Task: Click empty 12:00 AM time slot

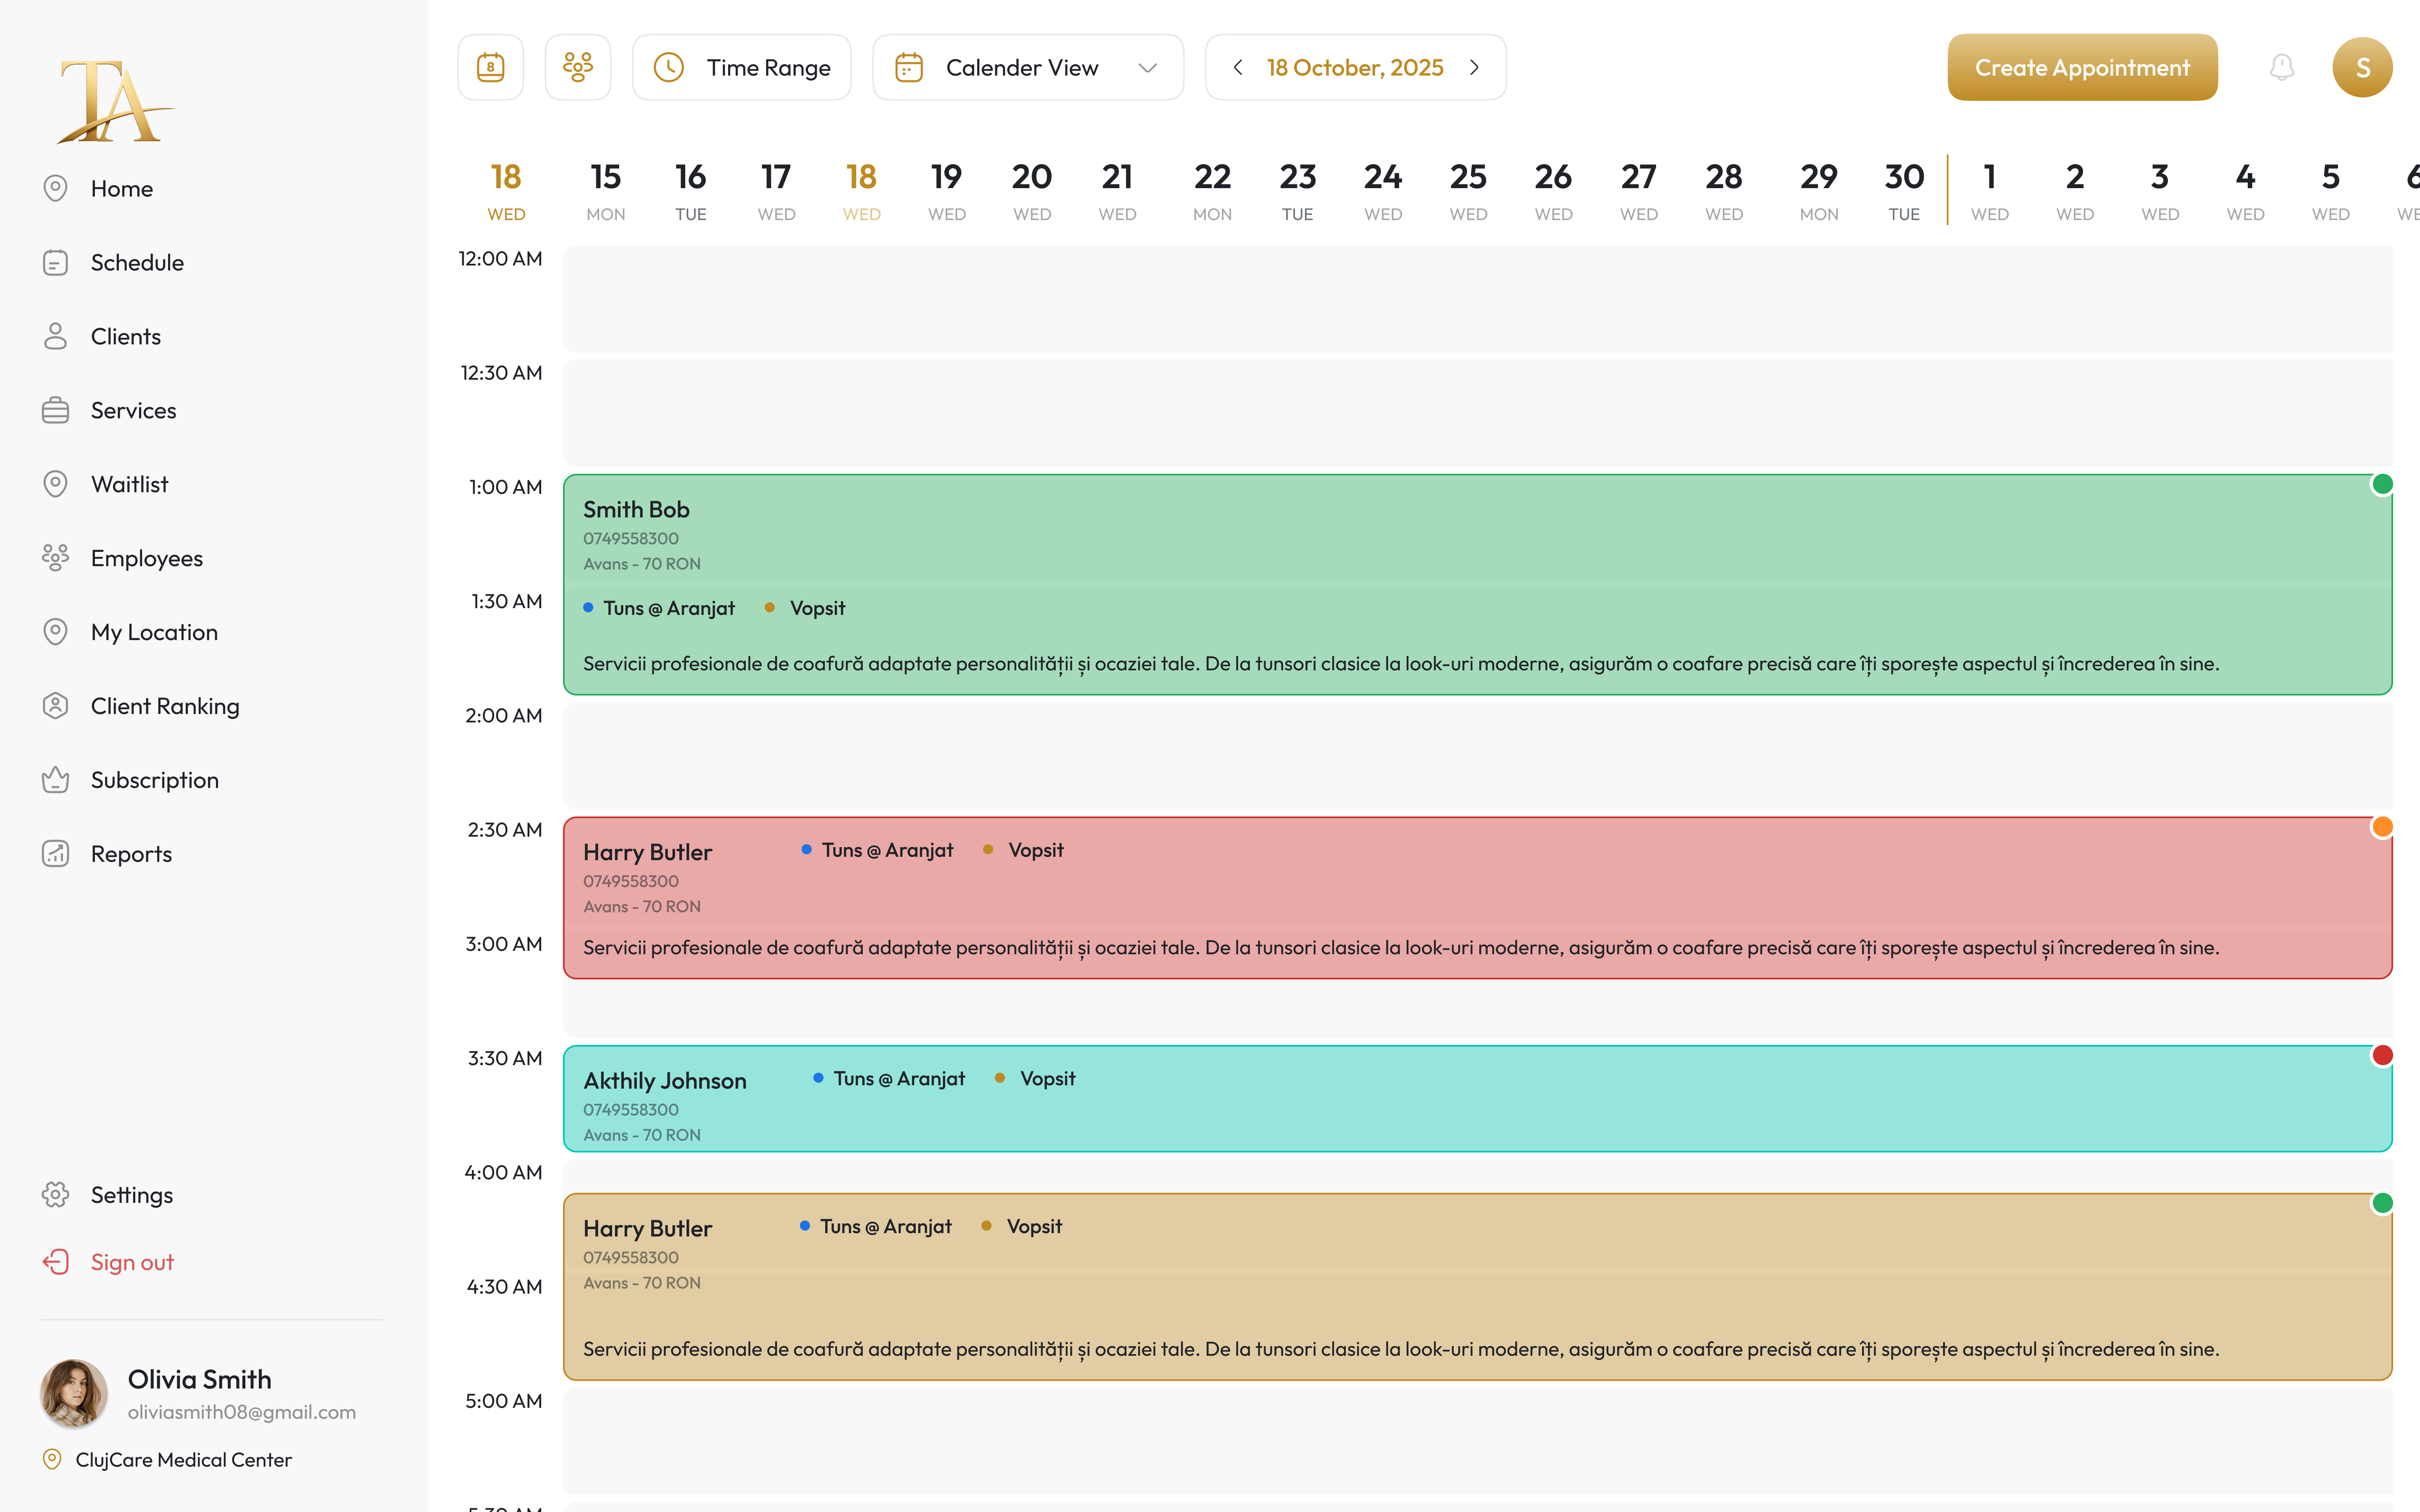Action: pyautogui.click(x=1477, y=299)
